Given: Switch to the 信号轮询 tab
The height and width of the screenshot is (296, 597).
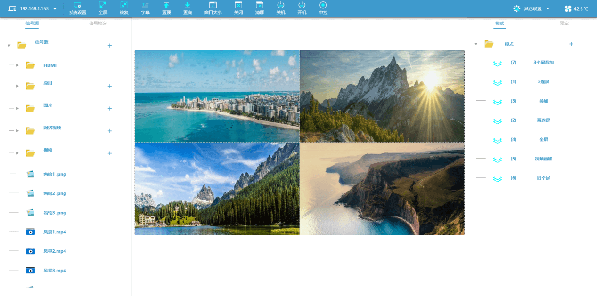Looking at the screenshot, I should [98, 24].
